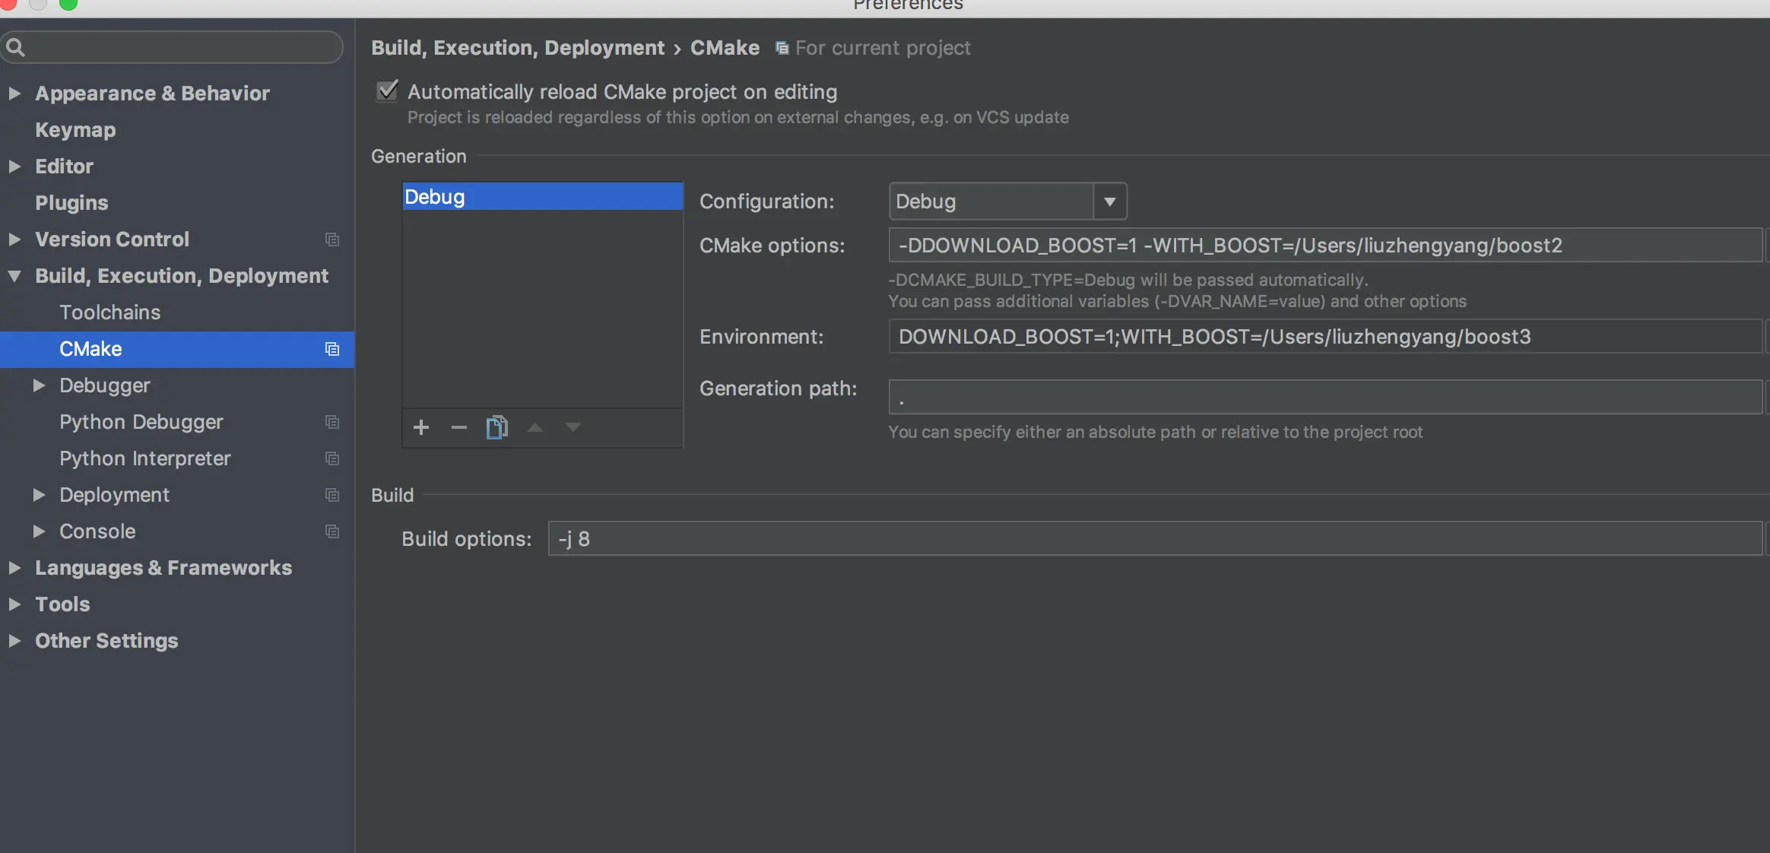Viewport: 1770px width, 853px height.
Task: Open the Configuration dropdown
Action: (x=1109, y=201)
